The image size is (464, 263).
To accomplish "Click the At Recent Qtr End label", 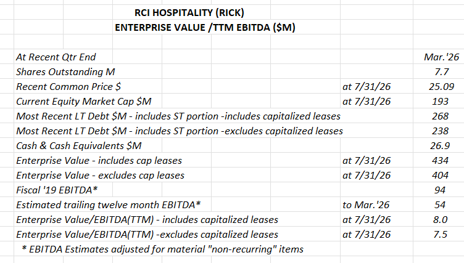I will click(x=56, y=57).
